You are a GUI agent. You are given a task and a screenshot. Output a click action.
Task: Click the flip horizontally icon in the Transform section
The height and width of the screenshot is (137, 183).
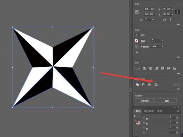point(165,20)
